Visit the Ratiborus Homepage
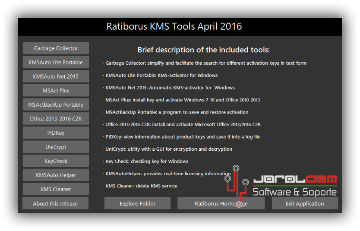This screenshot has width=360, height=231. [221, 203]
